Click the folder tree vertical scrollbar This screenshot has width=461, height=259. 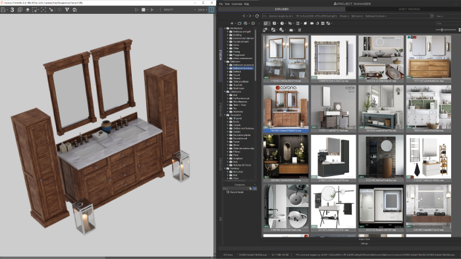coord(256,55)
